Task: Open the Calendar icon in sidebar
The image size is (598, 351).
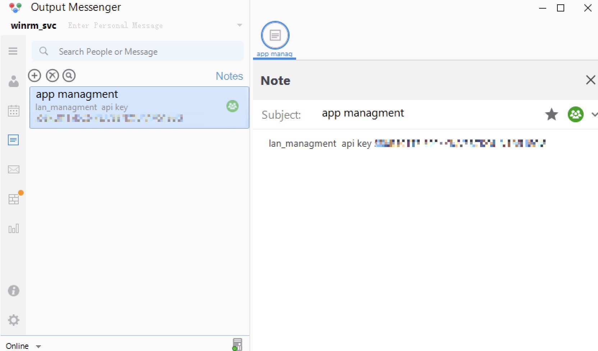Action: [14, 110]
